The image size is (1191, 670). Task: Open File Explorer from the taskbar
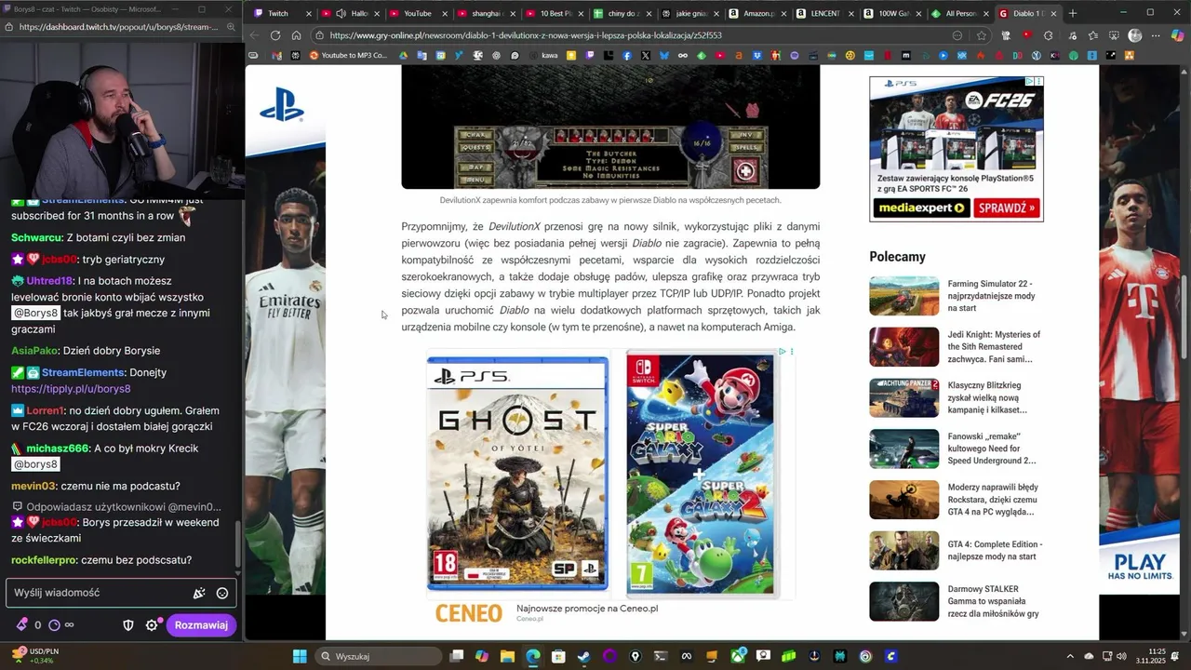pos(507,656)
